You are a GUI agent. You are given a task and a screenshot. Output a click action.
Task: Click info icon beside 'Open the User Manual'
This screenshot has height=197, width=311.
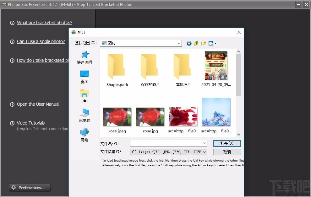click(x=12, y=104)
